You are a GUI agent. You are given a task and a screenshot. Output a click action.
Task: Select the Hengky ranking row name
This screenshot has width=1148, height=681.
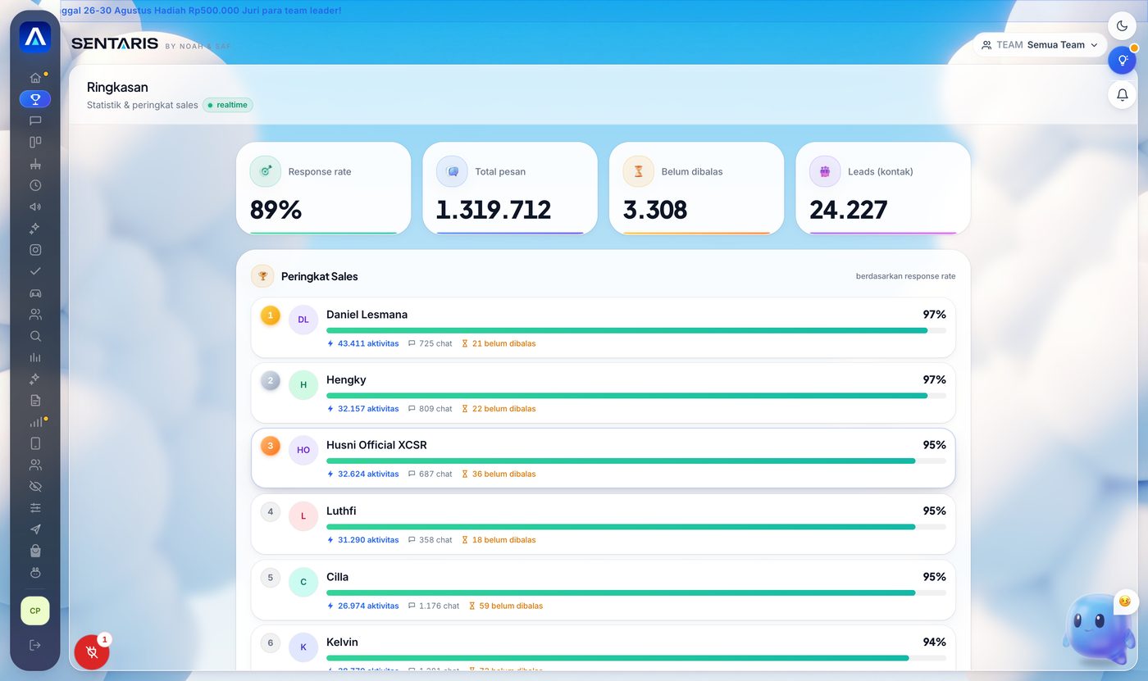346,380
